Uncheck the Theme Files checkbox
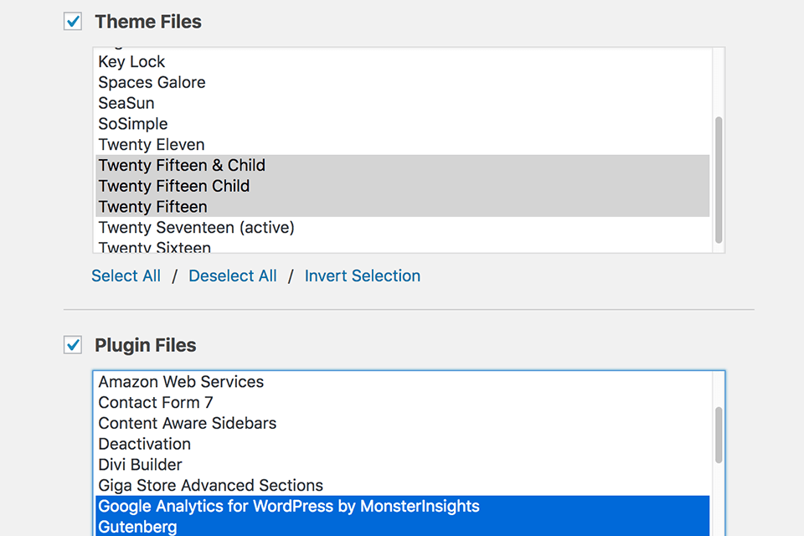 73,22
